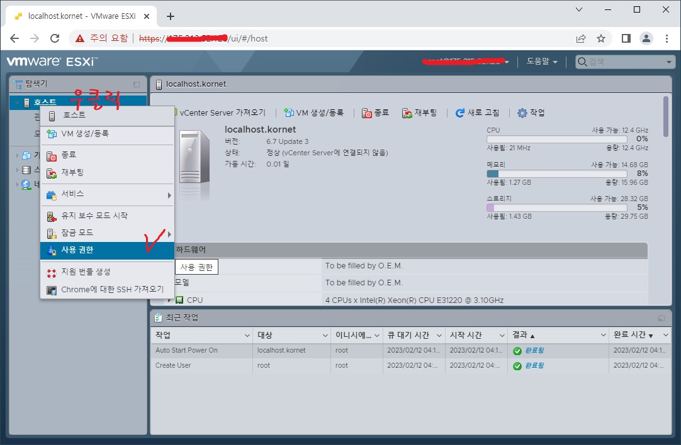Click 새로 고침 refresh toolbar icon
Image resolution: width=681 pixels, height=445 pixels.
[x=460, y=113]
